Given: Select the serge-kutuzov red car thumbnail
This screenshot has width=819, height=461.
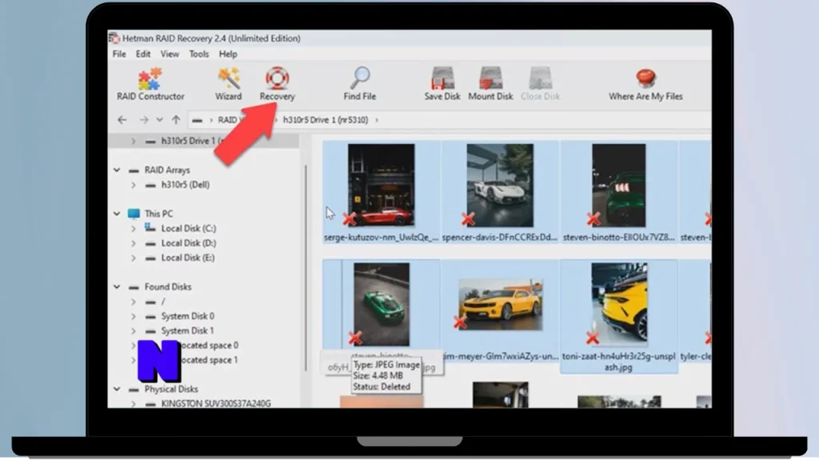Looking at the screenshot, I should click(381, 186).
